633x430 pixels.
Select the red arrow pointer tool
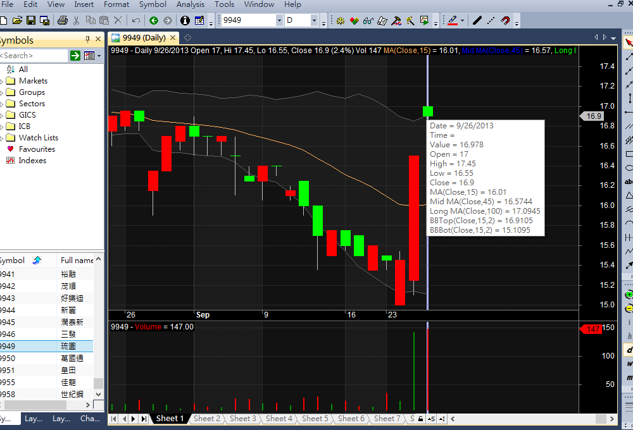(629, 42)
